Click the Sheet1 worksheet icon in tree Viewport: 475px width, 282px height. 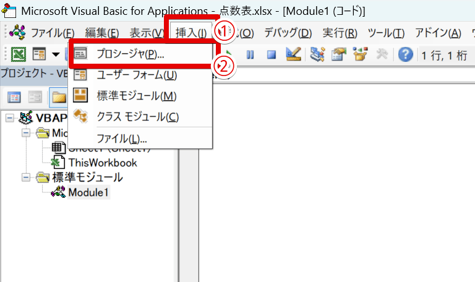pyautogui.click(x=59, y=148)
